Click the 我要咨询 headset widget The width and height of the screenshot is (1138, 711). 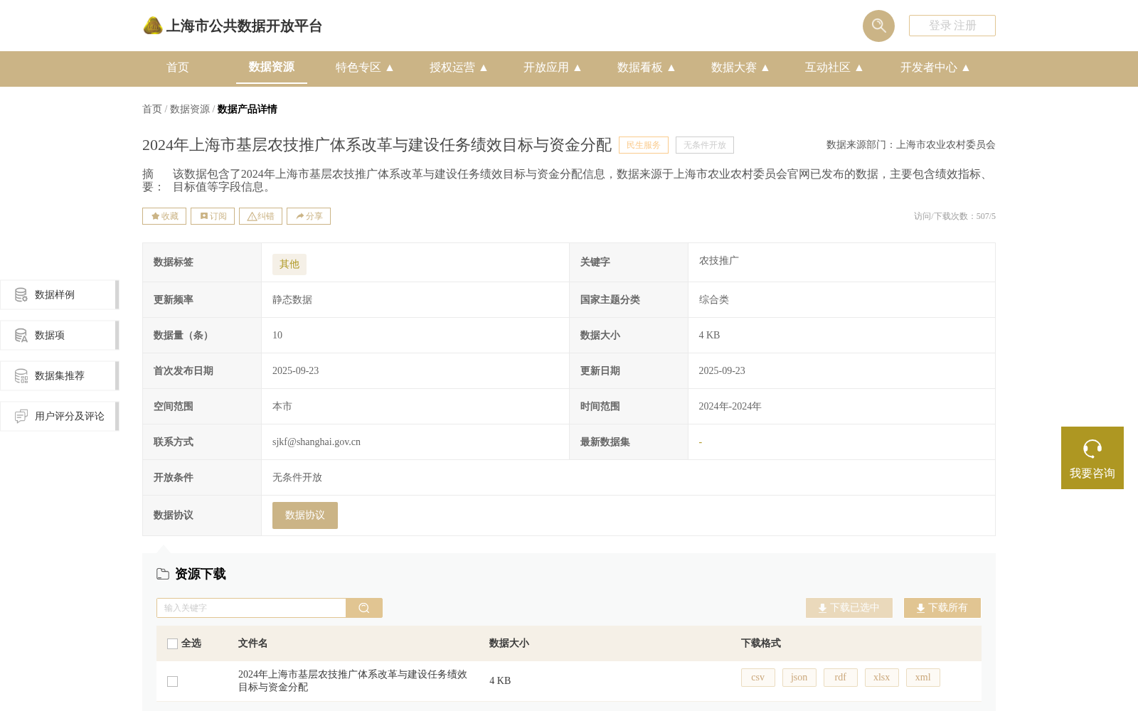pos(1092,458)
